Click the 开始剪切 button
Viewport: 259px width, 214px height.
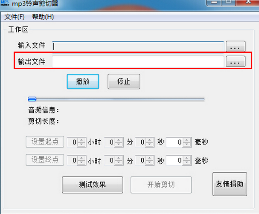(x=161, y=185)
